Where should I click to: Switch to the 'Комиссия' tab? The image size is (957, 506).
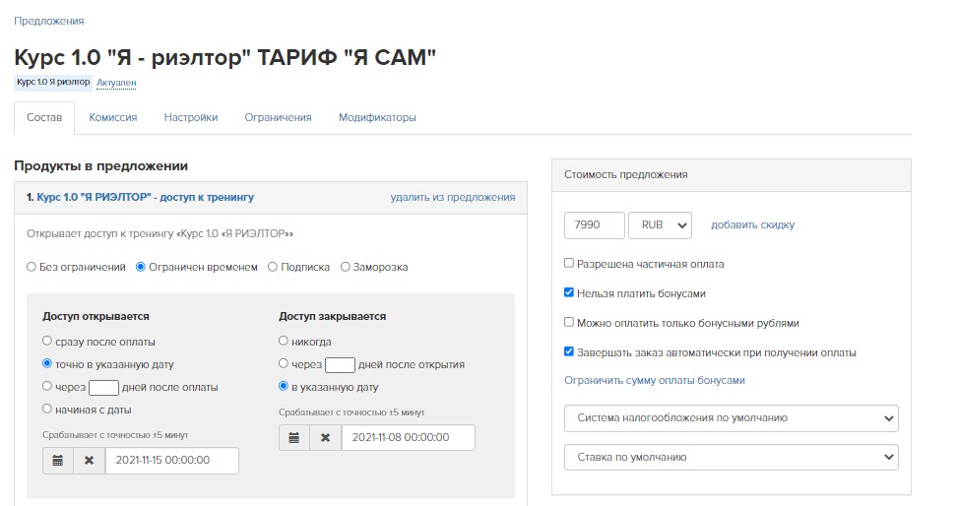113,118
